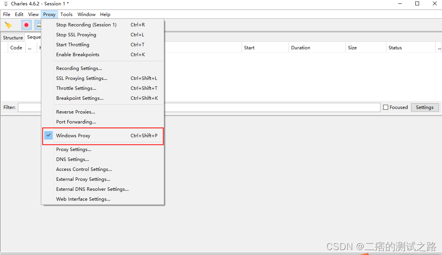Sort by the Code column header

pyautogui.click(x=16, y=48)
